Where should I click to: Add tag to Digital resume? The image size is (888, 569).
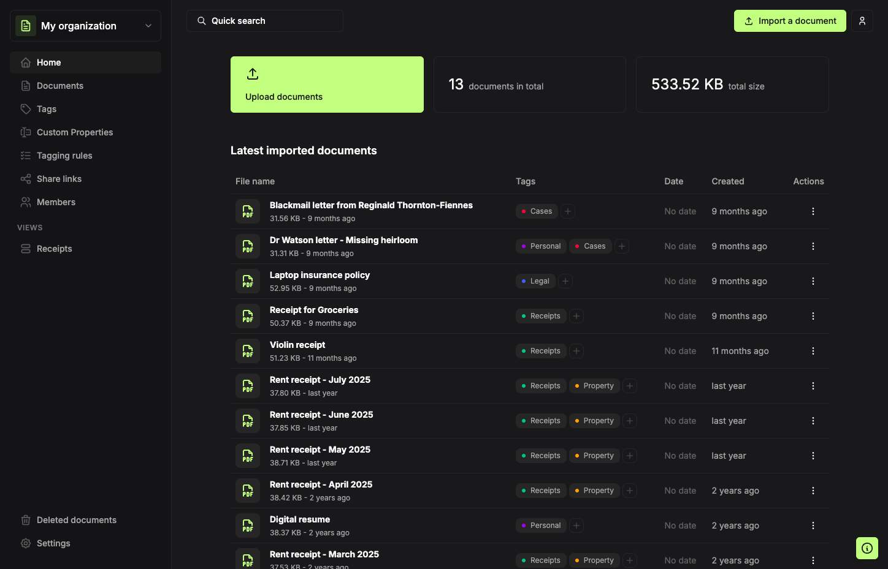[x=576, y=526]
